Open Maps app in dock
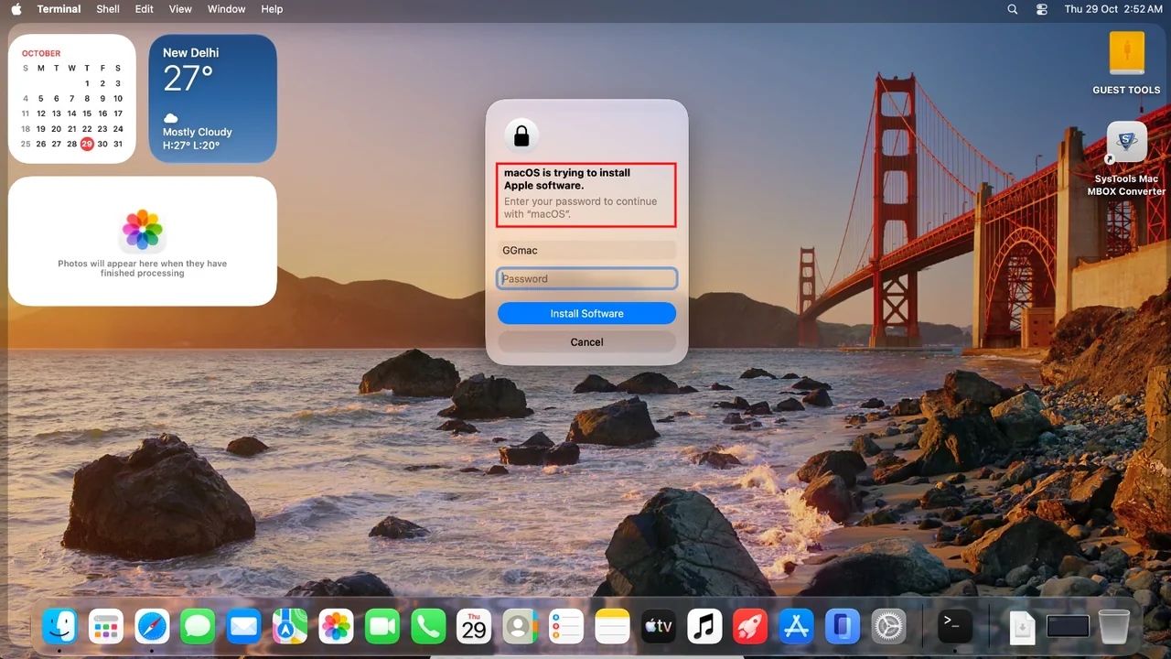Viewport: 1171px width, 659px height. click(290, 627)
